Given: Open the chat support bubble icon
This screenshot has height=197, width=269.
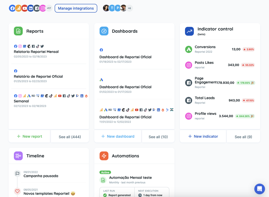Looking at the screenshot, I should click(x=259, y=189).
